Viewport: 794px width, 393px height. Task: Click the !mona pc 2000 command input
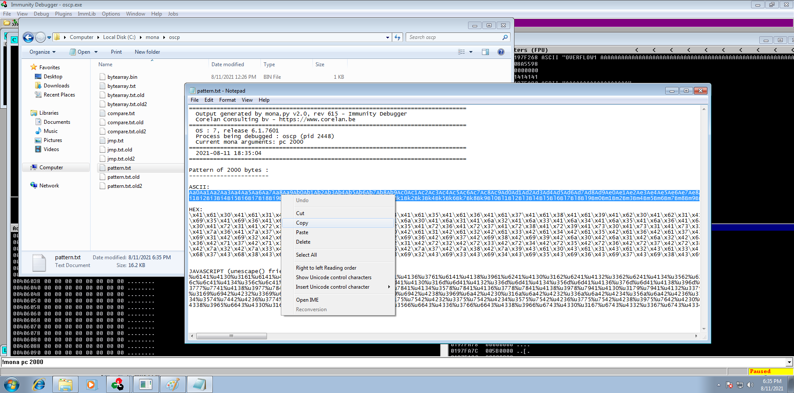[x=393, y=362]
